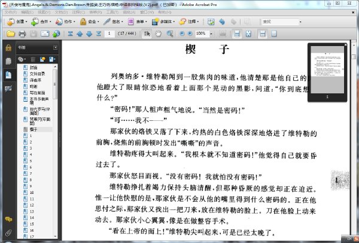Viewport: 359px width, 243px height.
Task: Click the Expand current bookmark icon
Action: 52,59
